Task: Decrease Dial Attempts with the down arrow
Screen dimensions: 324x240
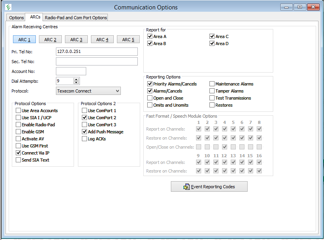Action: coord(76,83)
